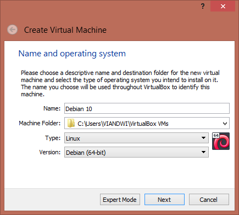Screen dimensions: 239x215
Task: Click the Debian 64-bit OS logo
Action: click(x=221, y=141)
